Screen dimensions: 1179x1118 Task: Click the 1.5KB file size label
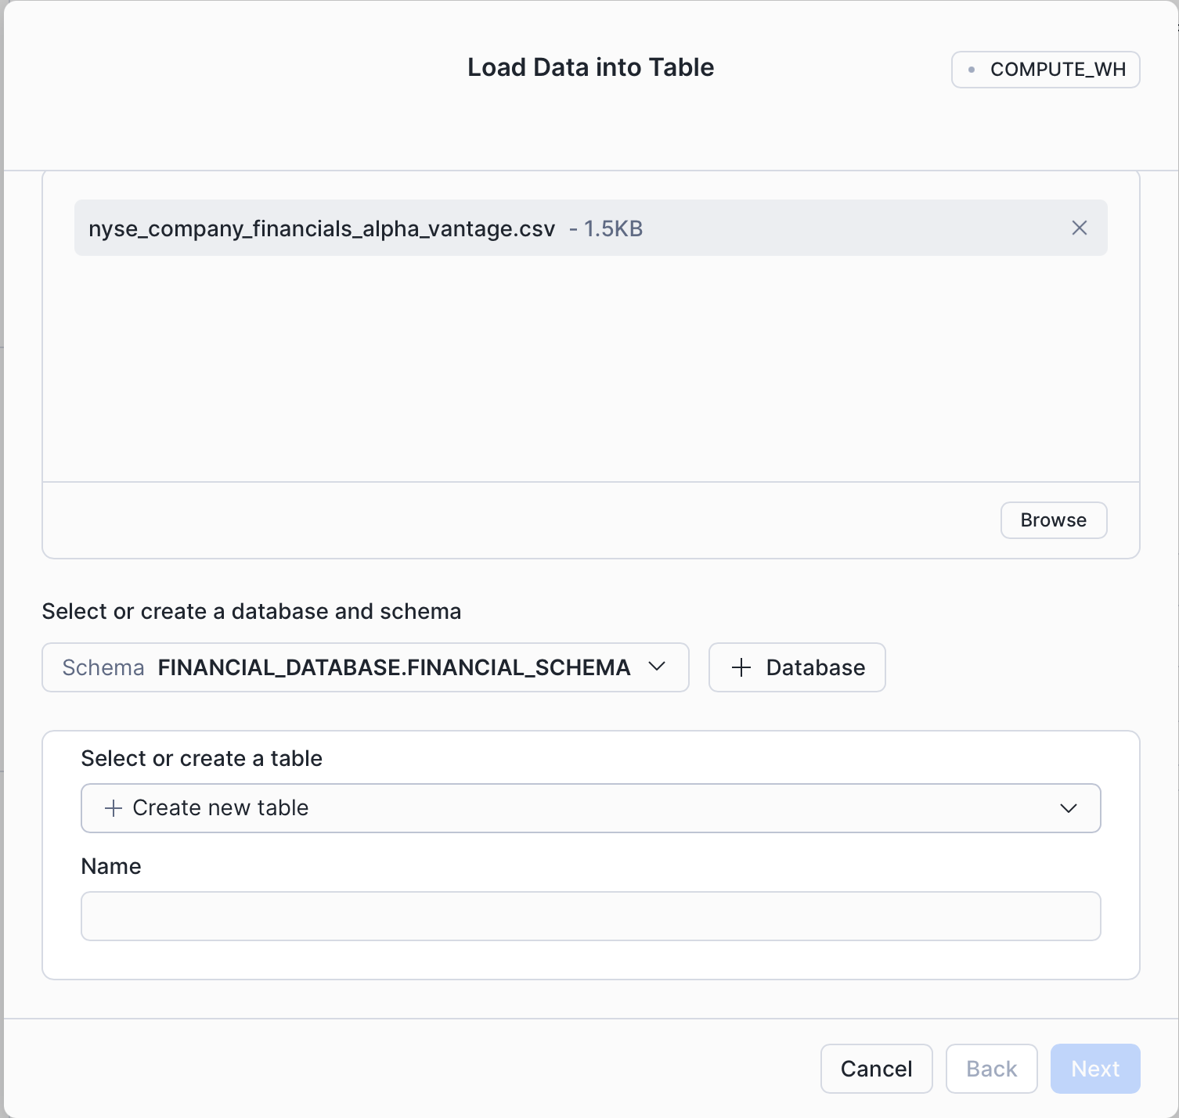613,228
